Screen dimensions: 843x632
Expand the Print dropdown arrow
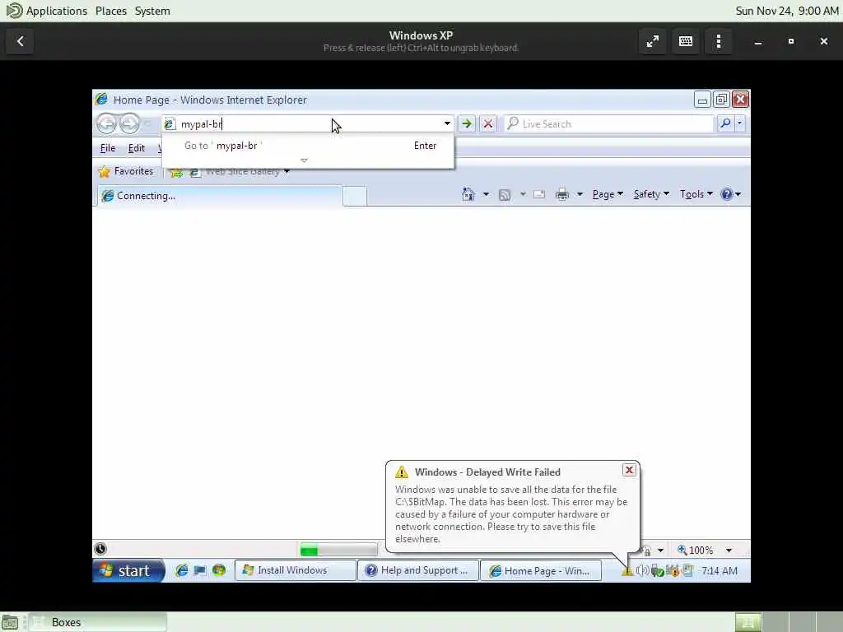[580, 194]
